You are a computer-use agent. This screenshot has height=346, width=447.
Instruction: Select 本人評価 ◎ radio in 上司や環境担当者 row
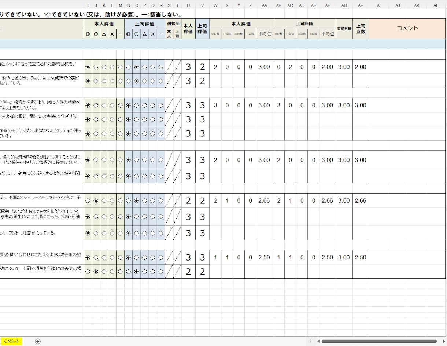pyautogui.click(x=88, y=272)
